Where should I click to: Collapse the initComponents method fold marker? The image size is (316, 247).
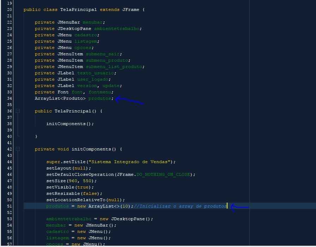click(x=18, y=149)
